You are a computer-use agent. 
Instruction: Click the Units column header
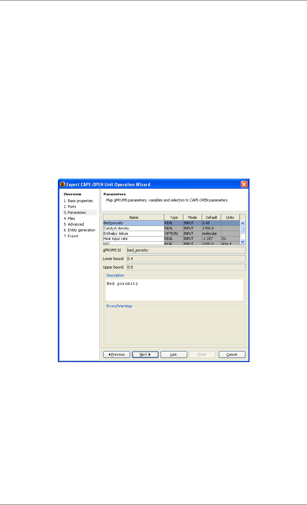click(230, 217)
